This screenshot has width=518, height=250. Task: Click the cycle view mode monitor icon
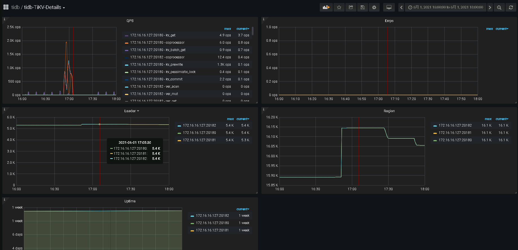point(389,7)
